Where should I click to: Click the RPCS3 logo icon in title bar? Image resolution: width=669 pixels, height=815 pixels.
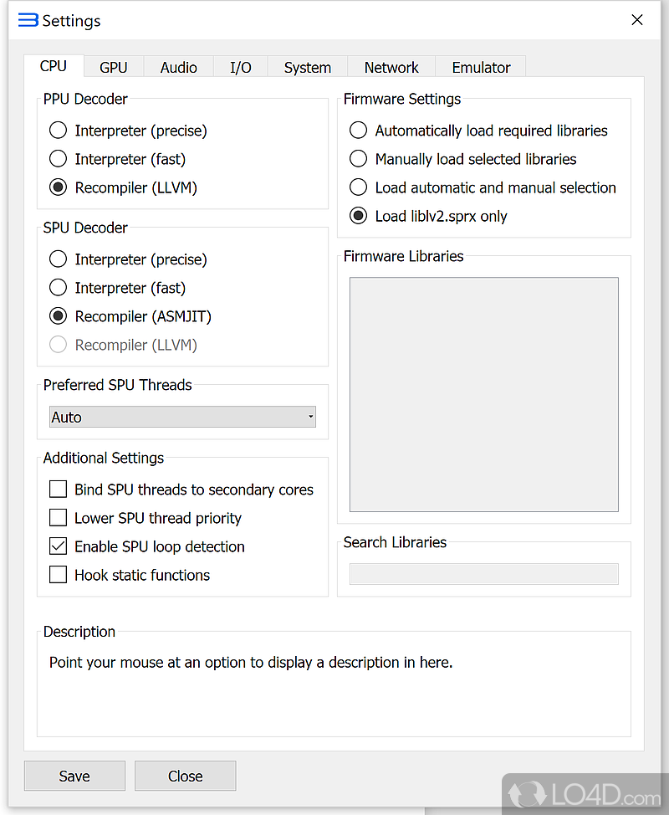click(x=28, y=20)
